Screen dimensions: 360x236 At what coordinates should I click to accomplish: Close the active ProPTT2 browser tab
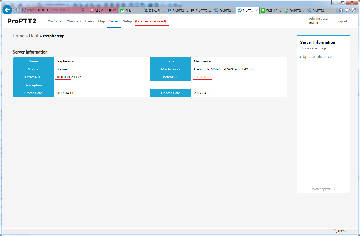257,10
